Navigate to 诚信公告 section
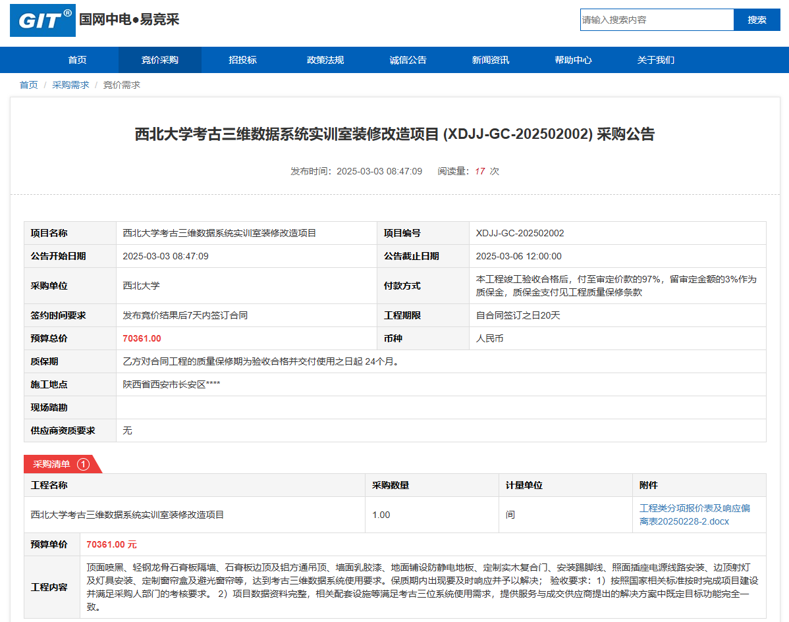 pos(408,60)
